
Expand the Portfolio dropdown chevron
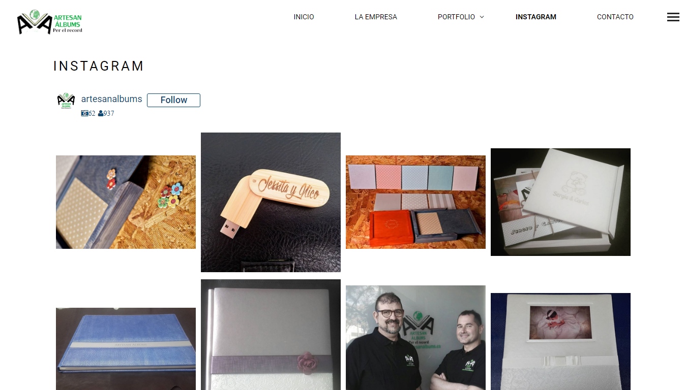point(482,17)
